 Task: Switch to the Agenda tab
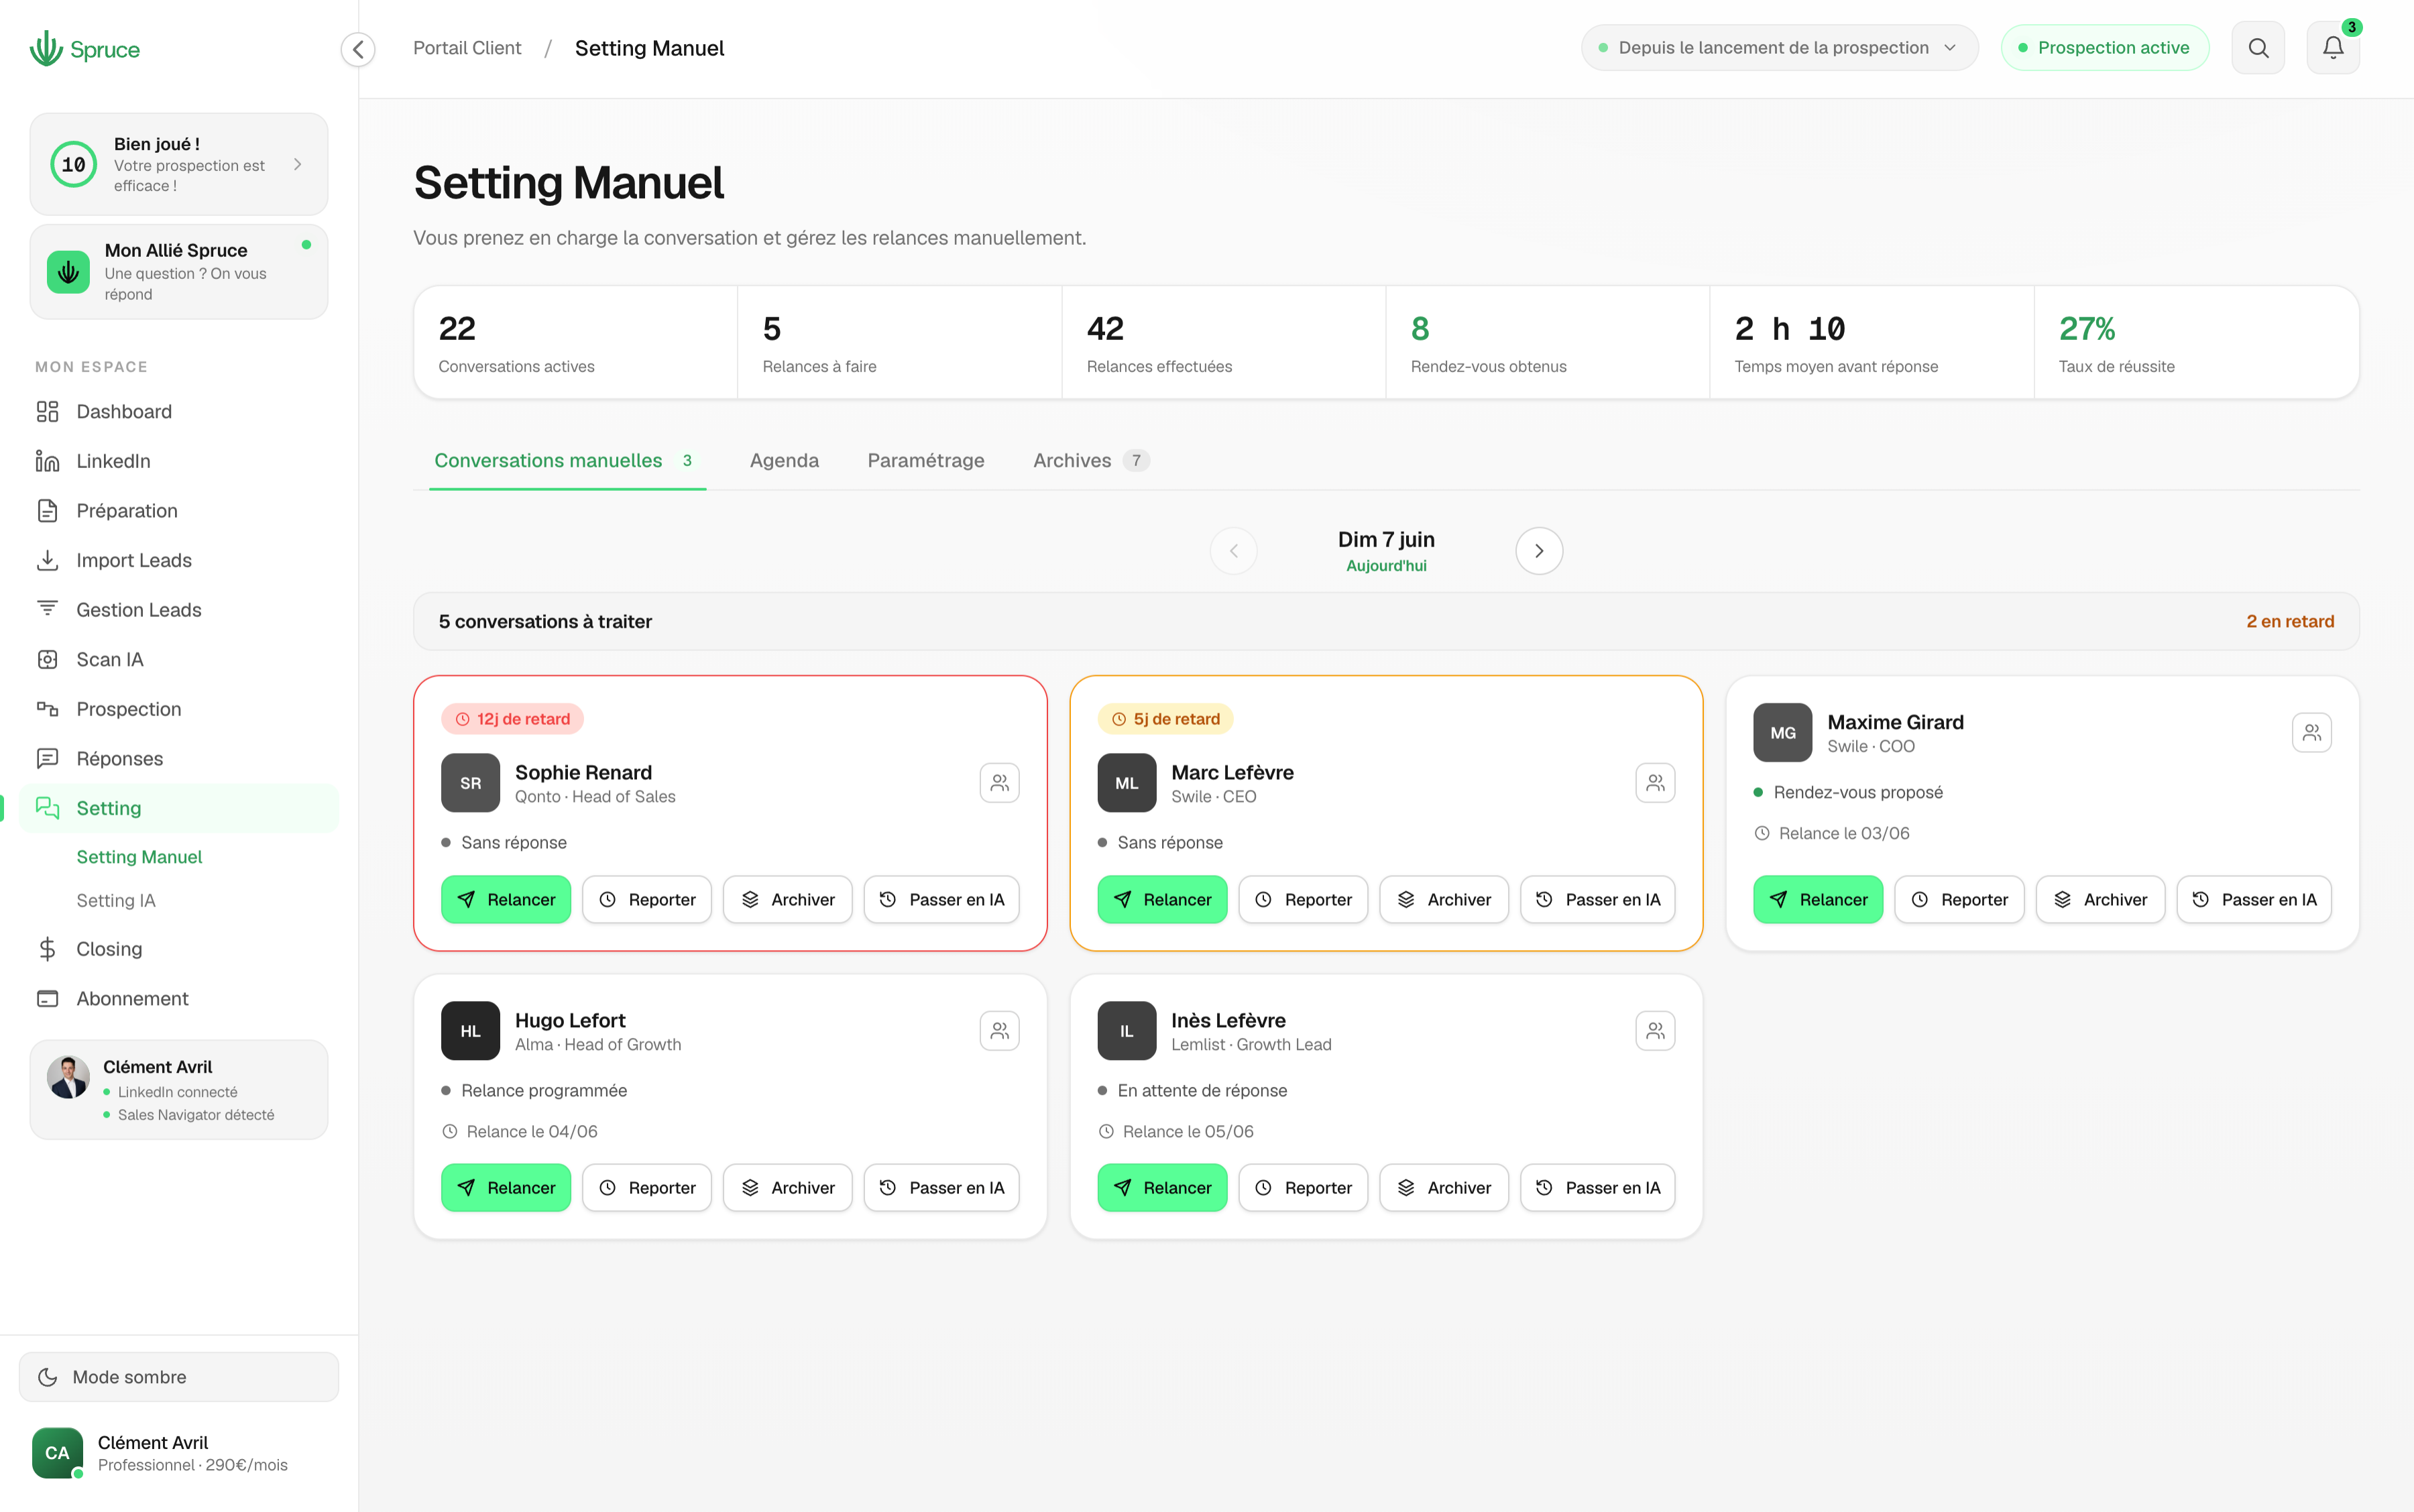pyautogui.click(x=784, y=461)
